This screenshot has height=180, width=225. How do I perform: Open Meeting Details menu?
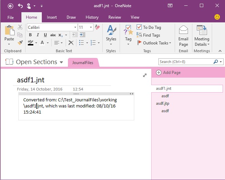point(202,36)
